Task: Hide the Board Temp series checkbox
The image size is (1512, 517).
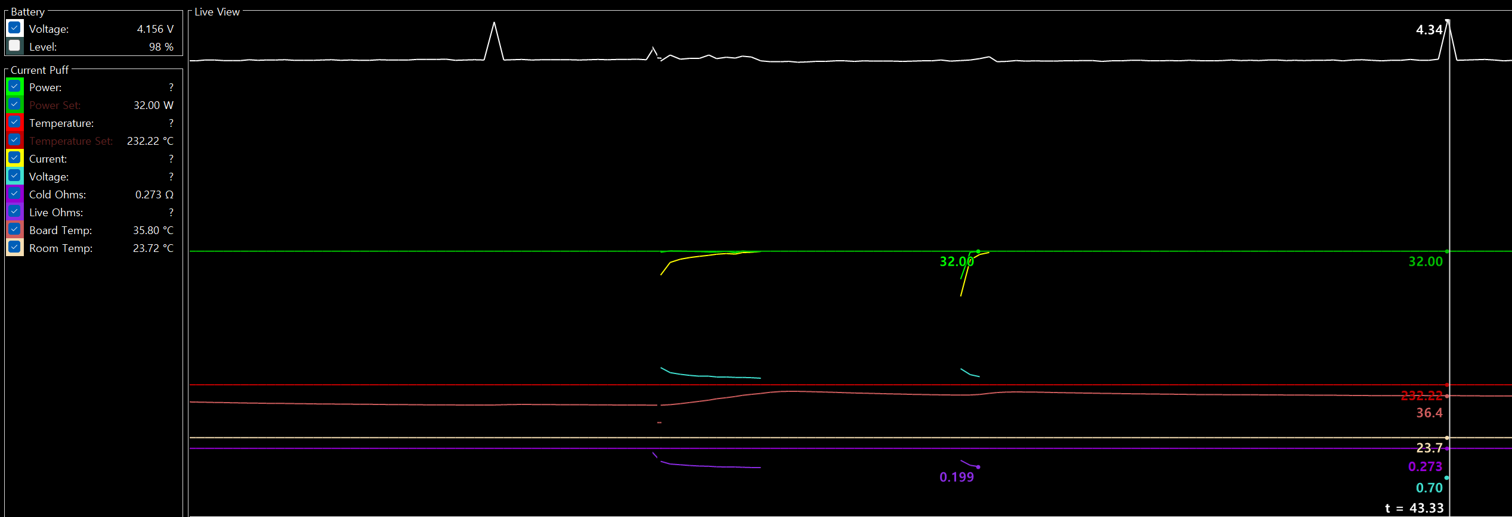Action: (15, 229)
